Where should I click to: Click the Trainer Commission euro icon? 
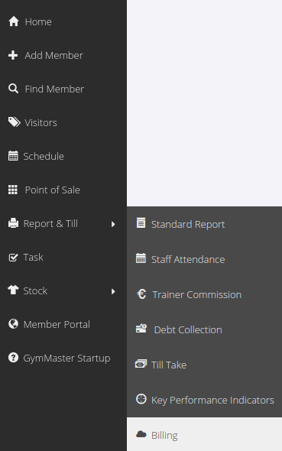point(141,294)
